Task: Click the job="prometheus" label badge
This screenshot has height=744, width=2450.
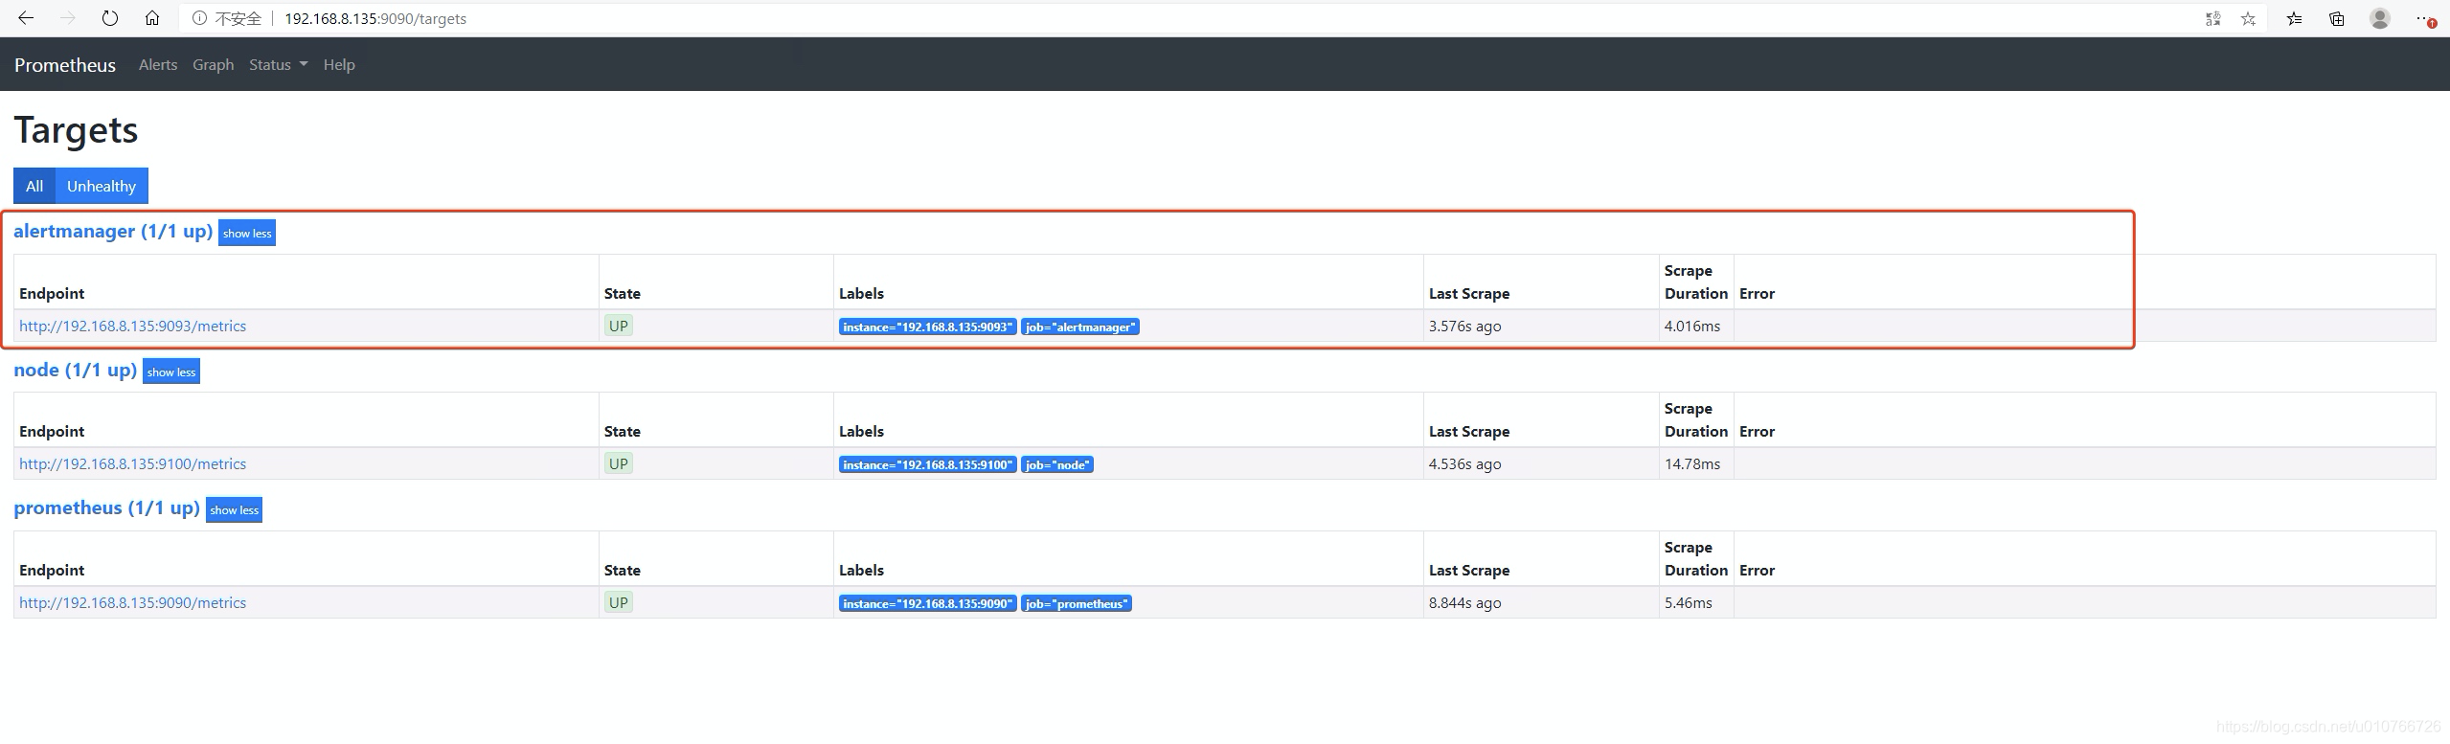Action: tap(1077, 603)
